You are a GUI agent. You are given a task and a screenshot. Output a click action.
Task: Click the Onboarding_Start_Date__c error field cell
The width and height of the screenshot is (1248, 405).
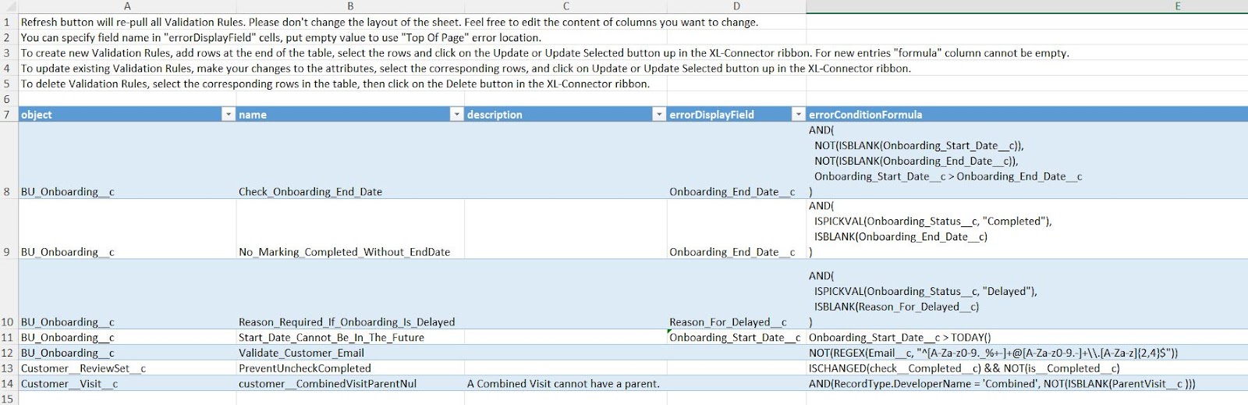pyautogui.click(x=736, y=337)
